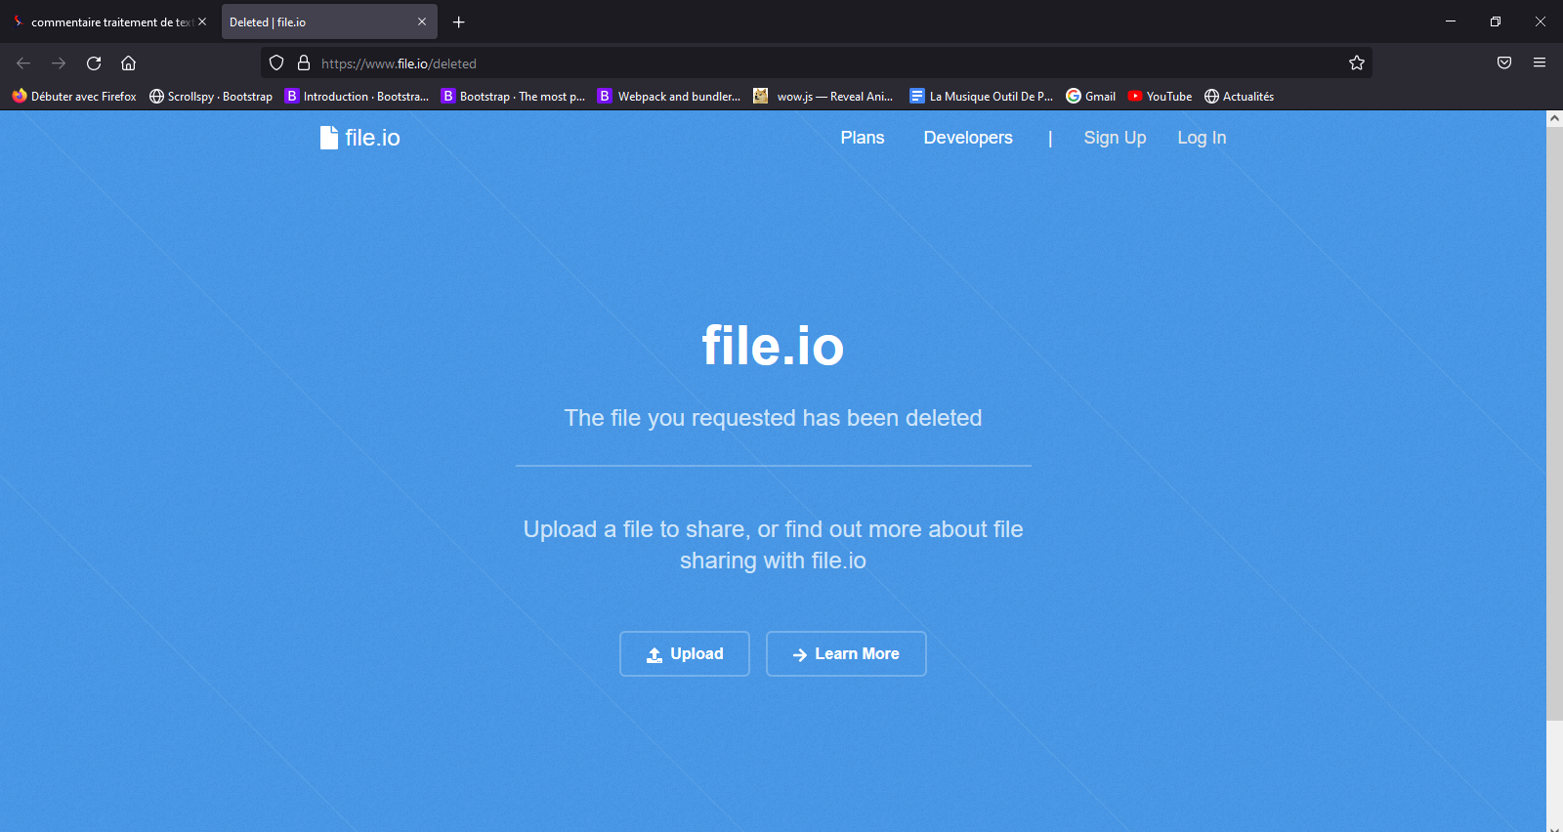Open Bootstrap · The most popular bookmark
This screenshot has width=1563, height=832.
click(x=513, y=96)
